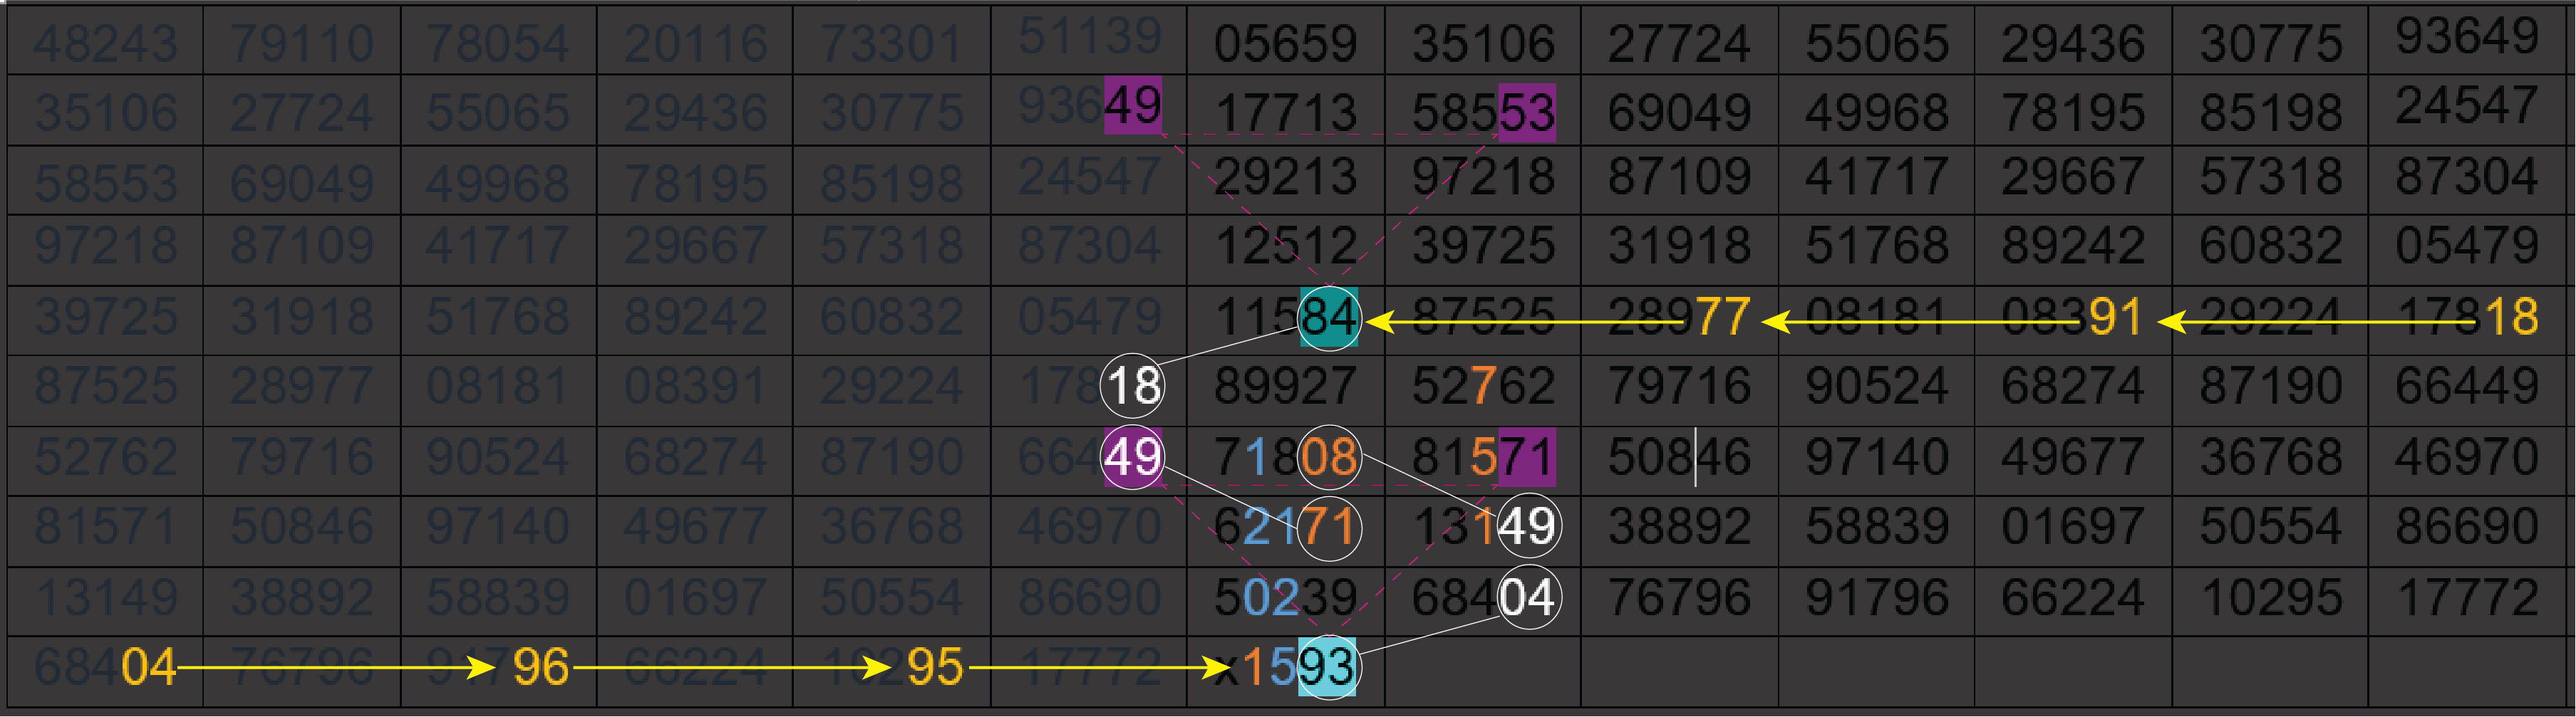Select the circled white 49 in 13149
This screenshot has width=2576, height=717.
1527,526
